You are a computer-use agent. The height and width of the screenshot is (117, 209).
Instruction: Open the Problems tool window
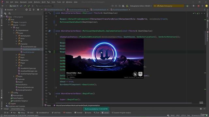point(68,113)
